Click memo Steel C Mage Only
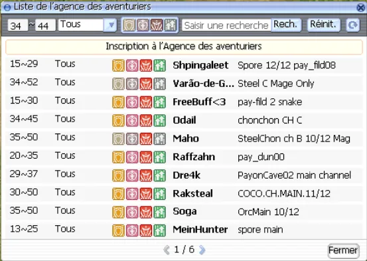367x261 pixels. coord(275,84)
